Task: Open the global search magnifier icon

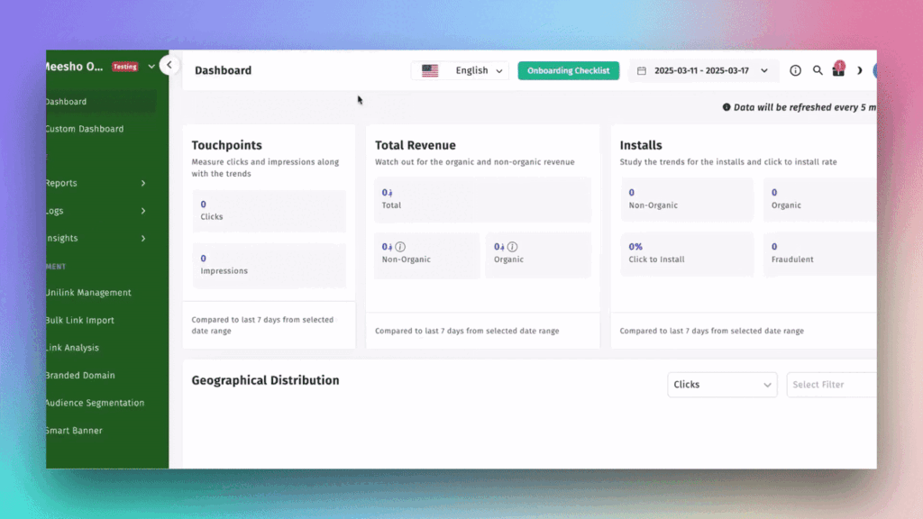Action: click(x=818, y=70)
